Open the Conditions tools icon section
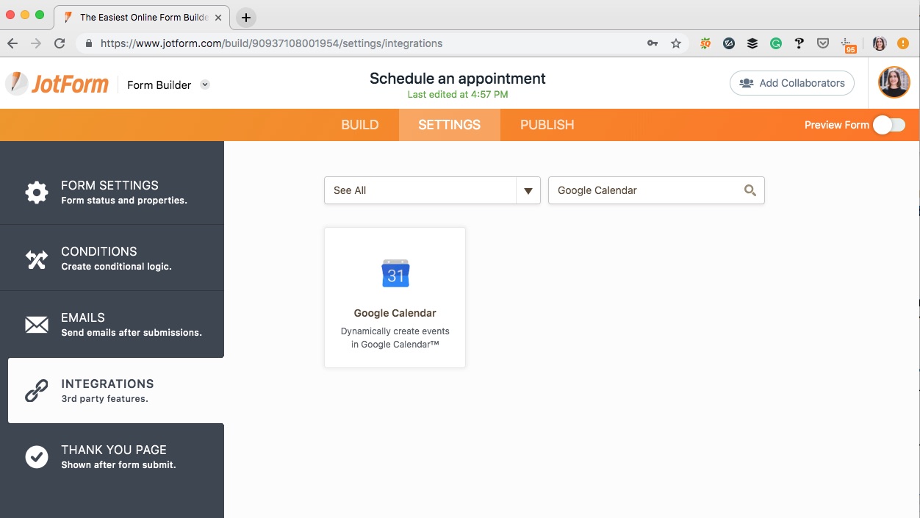920x518 pixels. coord(37,259)
